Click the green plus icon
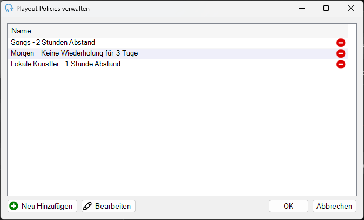The height and width of the screenshot is (220, 364). 14,206
